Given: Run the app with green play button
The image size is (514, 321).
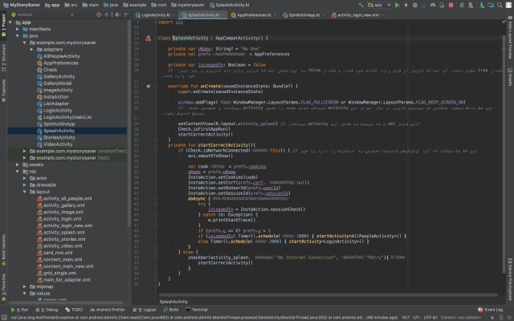Looking at the screenshot, I should [398, 5].
